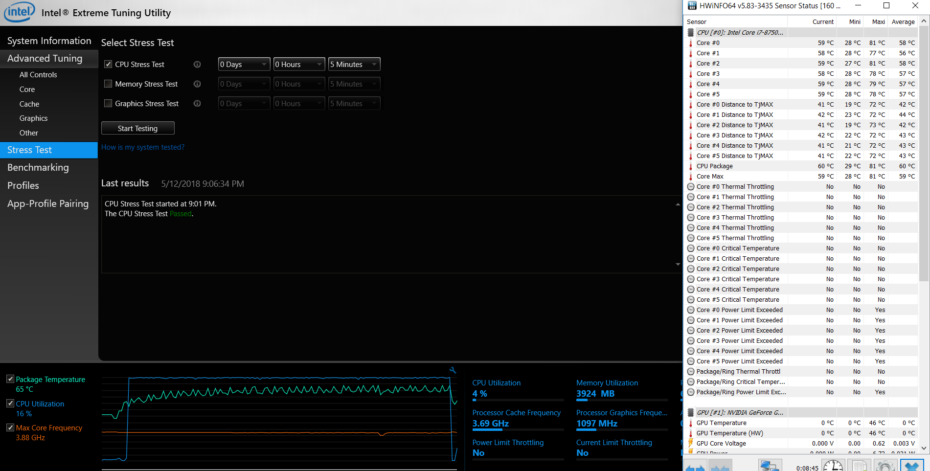Click thermometer icon for CPU Package row

coord(691,166)
